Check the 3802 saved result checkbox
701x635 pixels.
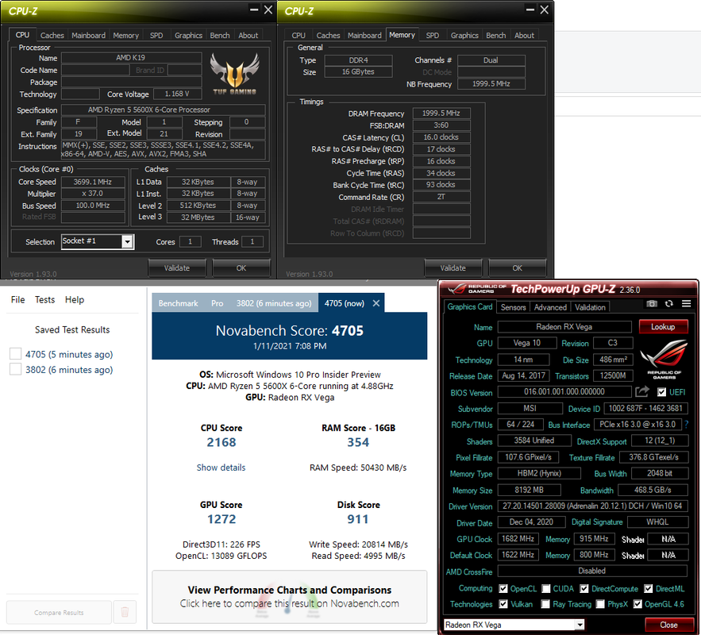click(x=15, y=369)
